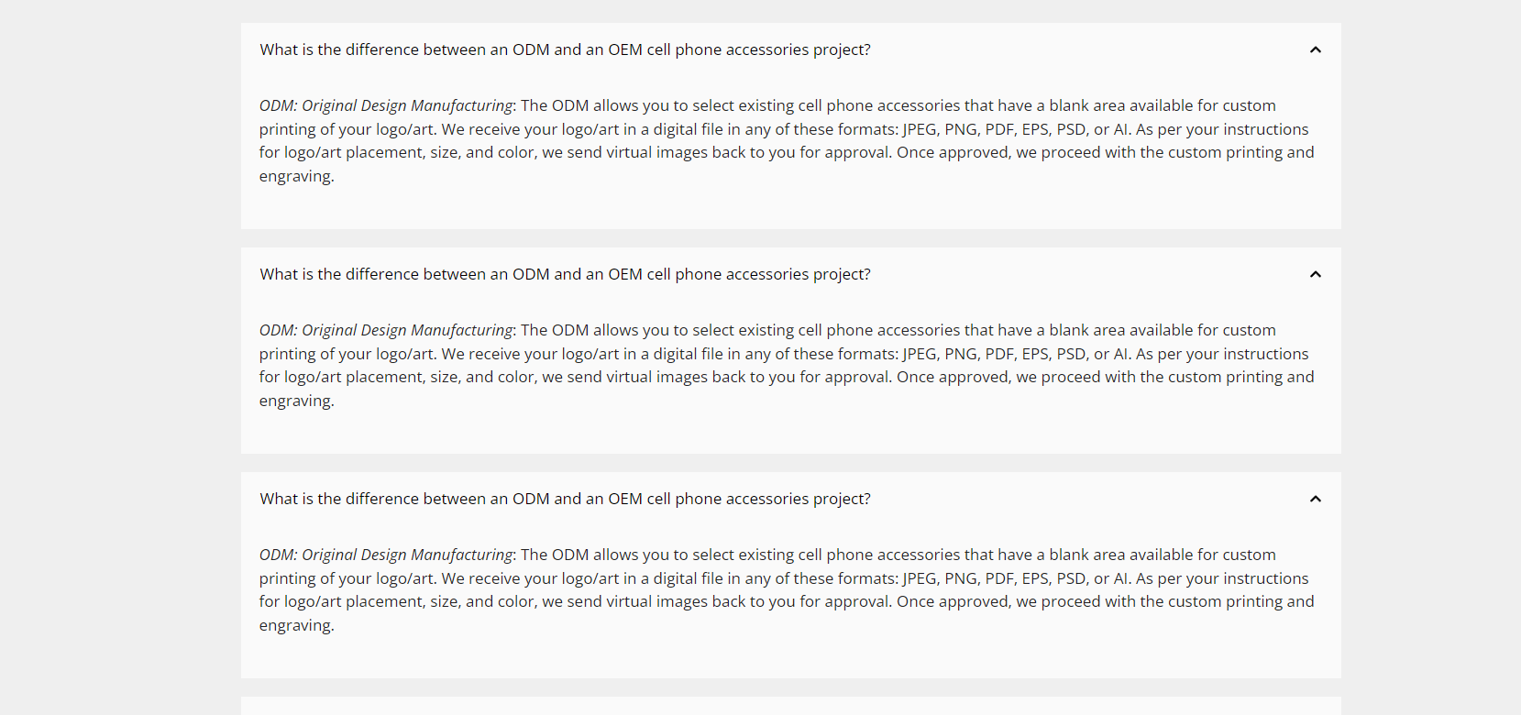The height and width of the screenshot is (715, 1521).
Task: Click the word 'engraving.' in the first answer
Action: click(x=296, y=176)
